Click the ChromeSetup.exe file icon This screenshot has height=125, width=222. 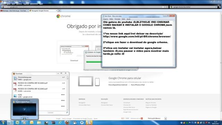15,78
